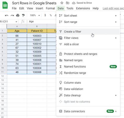Open the Extensions menu
124x118 pixels.
83,8
